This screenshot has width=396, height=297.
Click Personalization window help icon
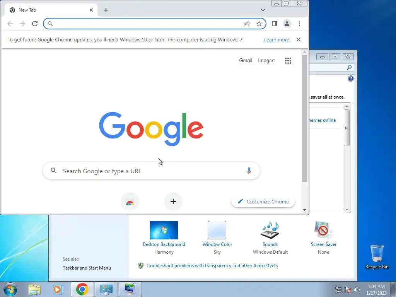[x=350, y=79]
